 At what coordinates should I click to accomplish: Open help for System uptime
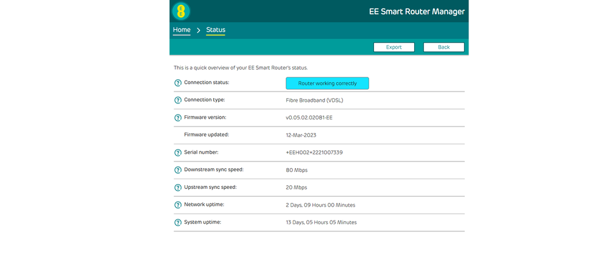tap(178, 222)
